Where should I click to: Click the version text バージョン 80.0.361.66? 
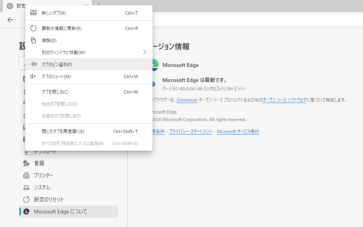[203, 88]
